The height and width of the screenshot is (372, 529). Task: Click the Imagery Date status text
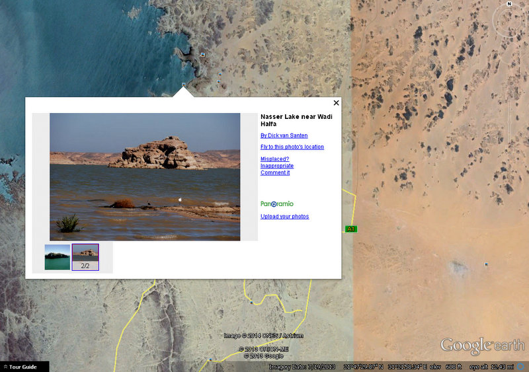[302, 367]
